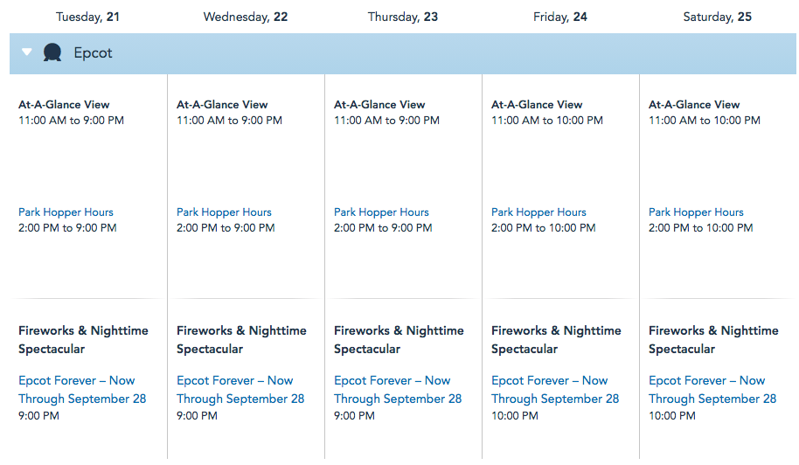Click Tuesday's At-A-Glance View heading

pos(64,104)
